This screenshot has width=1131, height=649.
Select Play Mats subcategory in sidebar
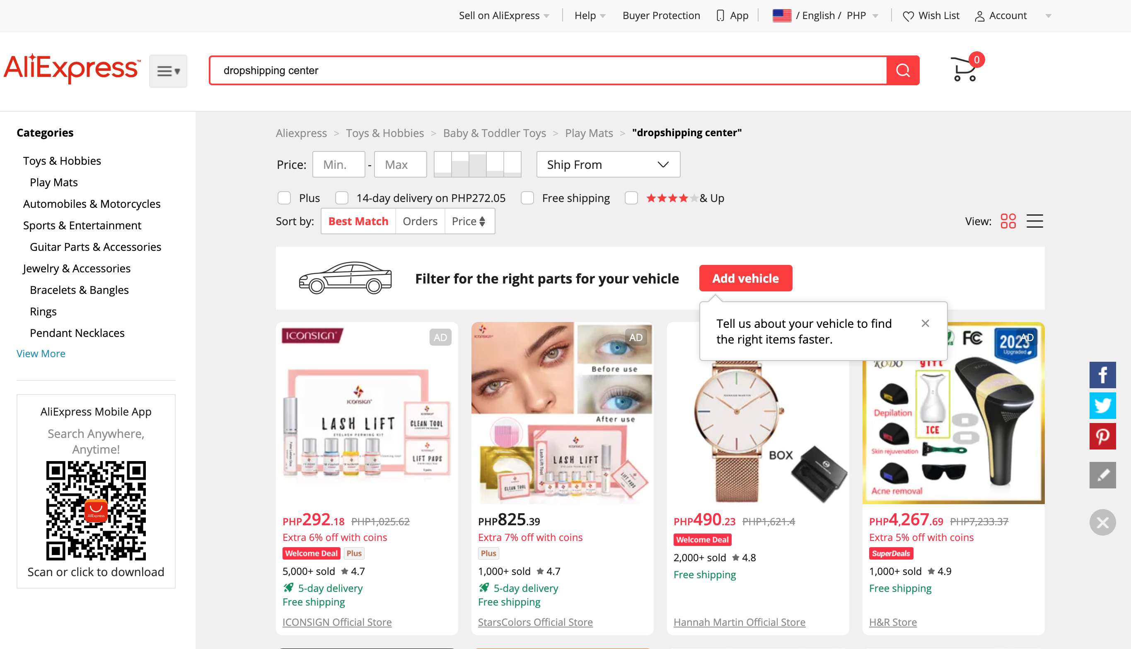[x=53, y=182]
